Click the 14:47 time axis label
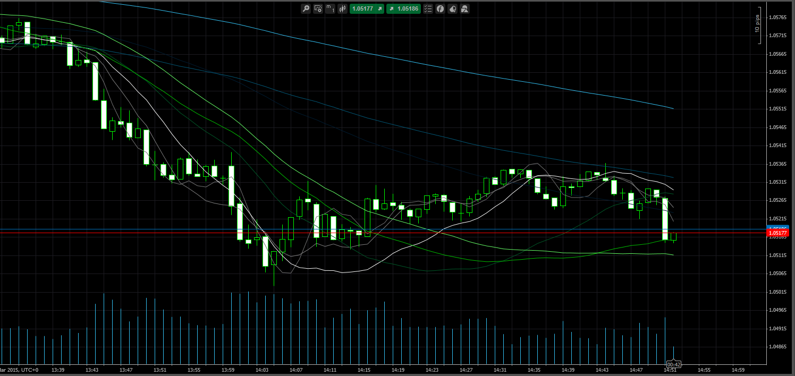This screenshot has width=795, height=376. [x=636, y=370]
